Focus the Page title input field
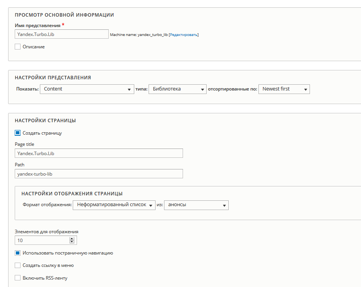This screenshot has width=361, height=287. 99,153
